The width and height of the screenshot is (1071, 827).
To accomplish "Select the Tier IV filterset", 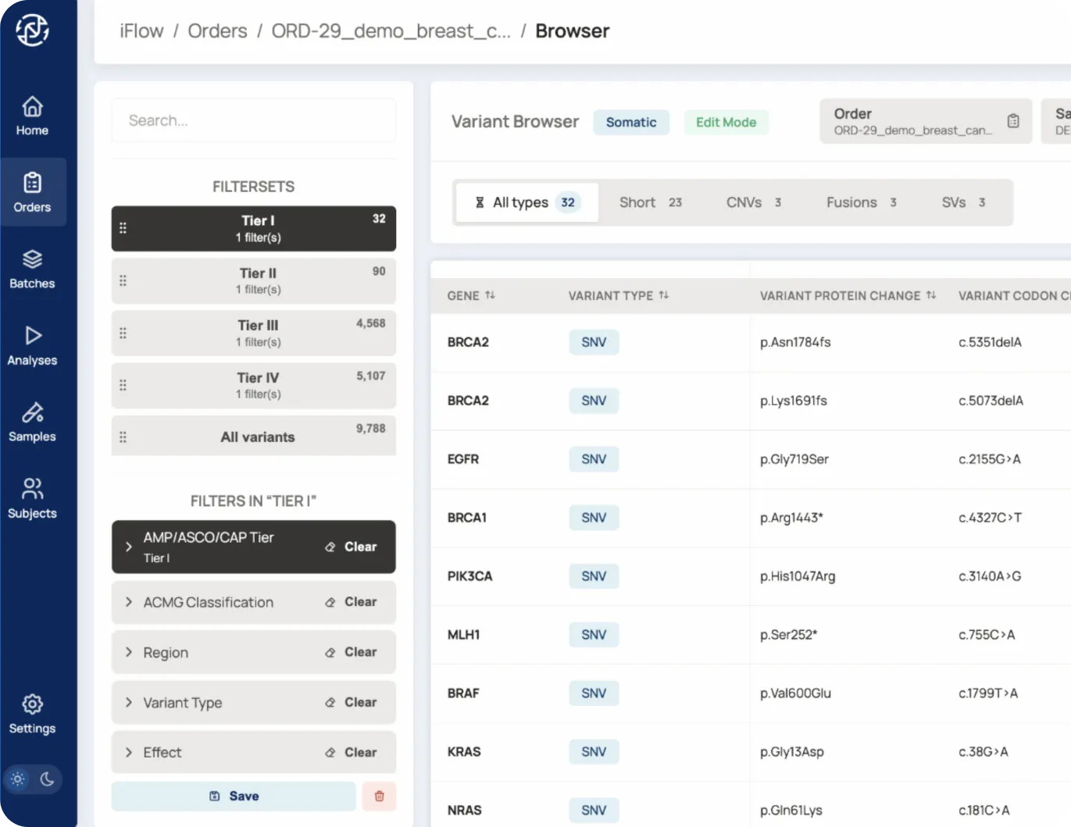I will point(254,385).
